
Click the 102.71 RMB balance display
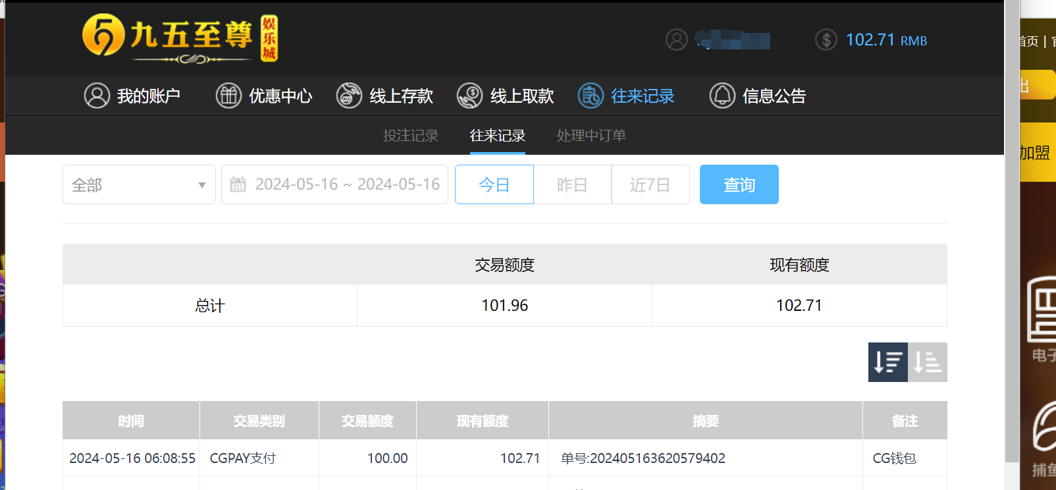[x=885, y=40]
